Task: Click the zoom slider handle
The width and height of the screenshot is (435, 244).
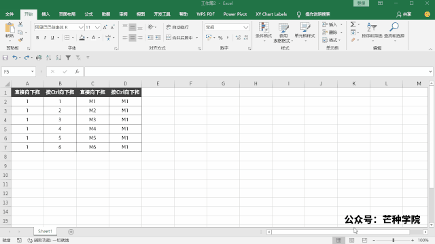Action: pyautogui.click(x=394, y=240)
